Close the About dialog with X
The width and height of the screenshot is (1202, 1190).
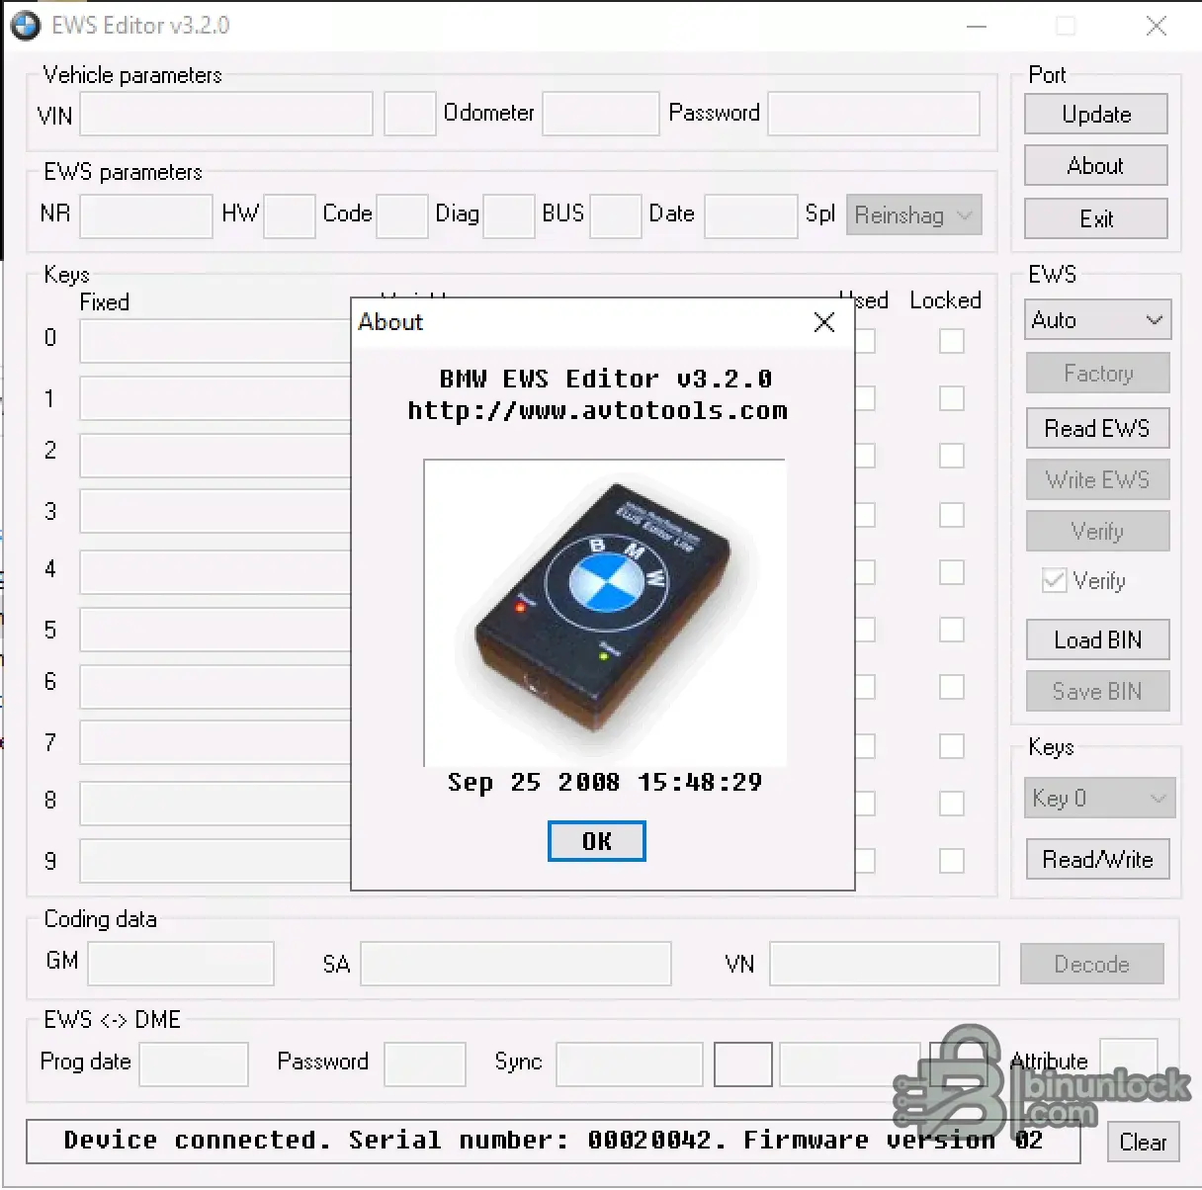pyautogui.click(x=824, y=322)
